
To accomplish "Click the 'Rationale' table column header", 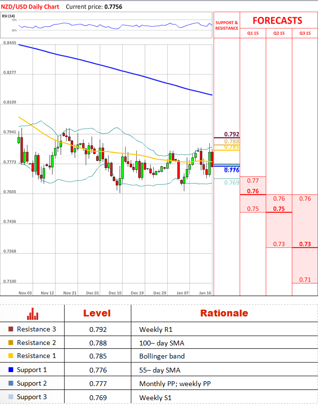I will pos(224,313).
